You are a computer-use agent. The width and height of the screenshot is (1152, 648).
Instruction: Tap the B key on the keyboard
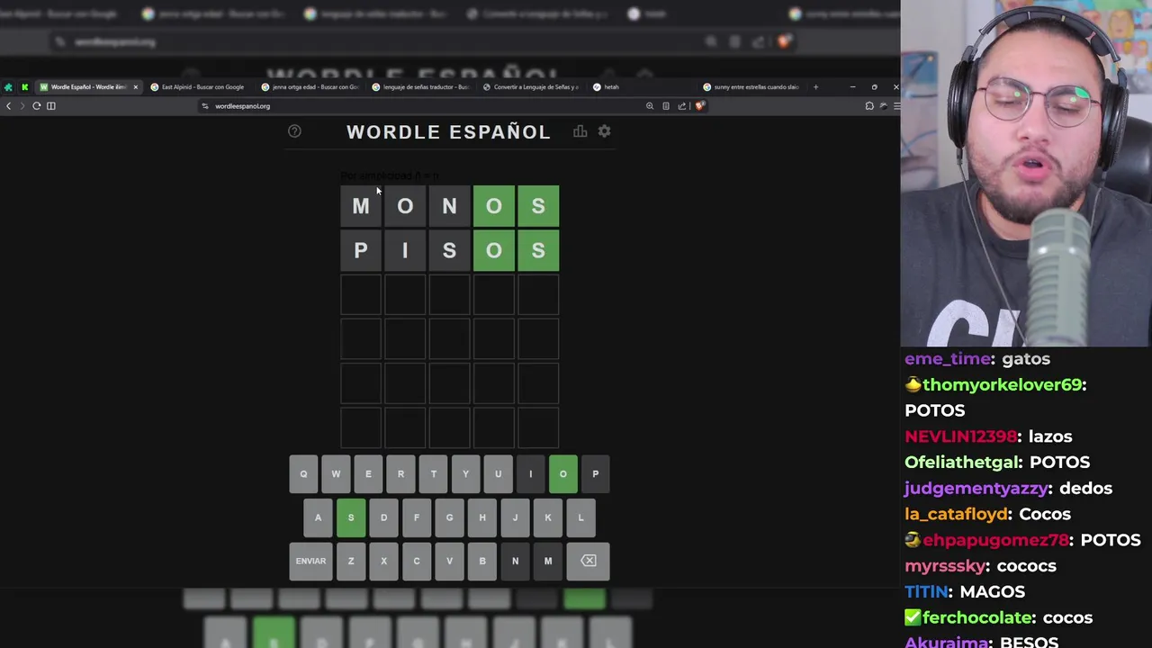pyautogui.click(x=481, y=561)
